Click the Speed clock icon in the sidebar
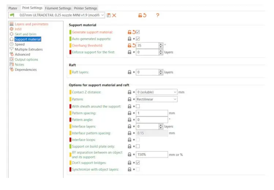This screenshot has width=274, height=190. pyautogui.click(x=12, y=44)
